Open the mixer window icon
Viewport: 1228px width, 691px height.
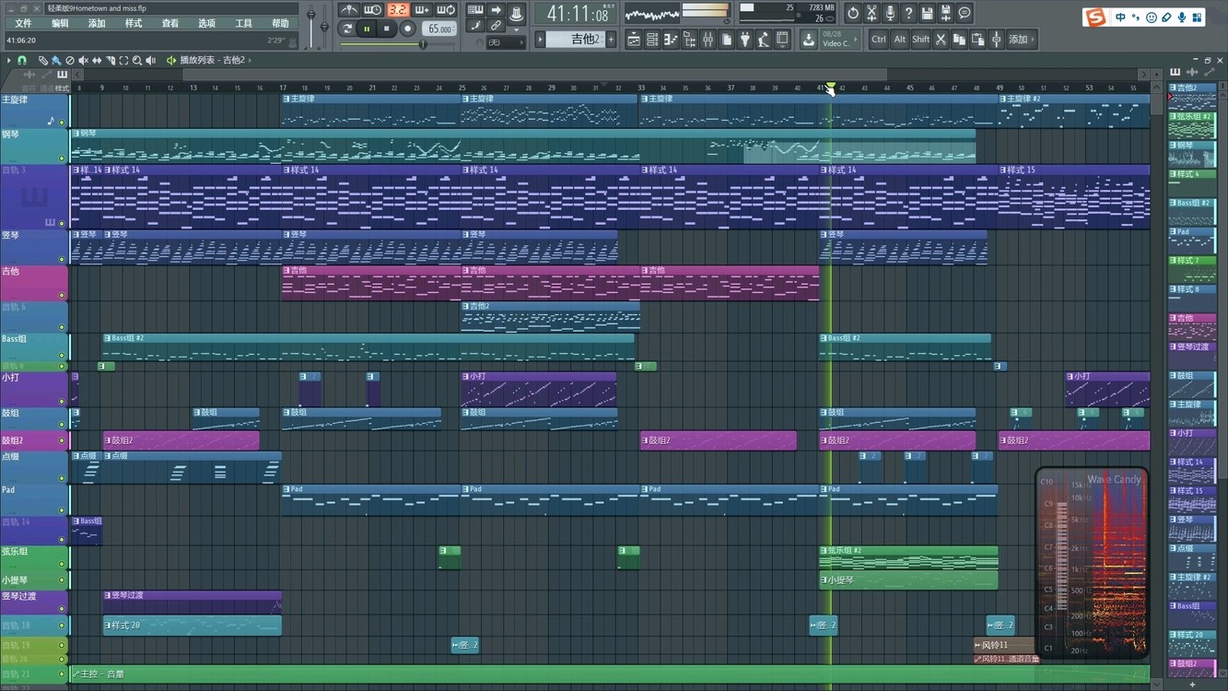[708, 40]
